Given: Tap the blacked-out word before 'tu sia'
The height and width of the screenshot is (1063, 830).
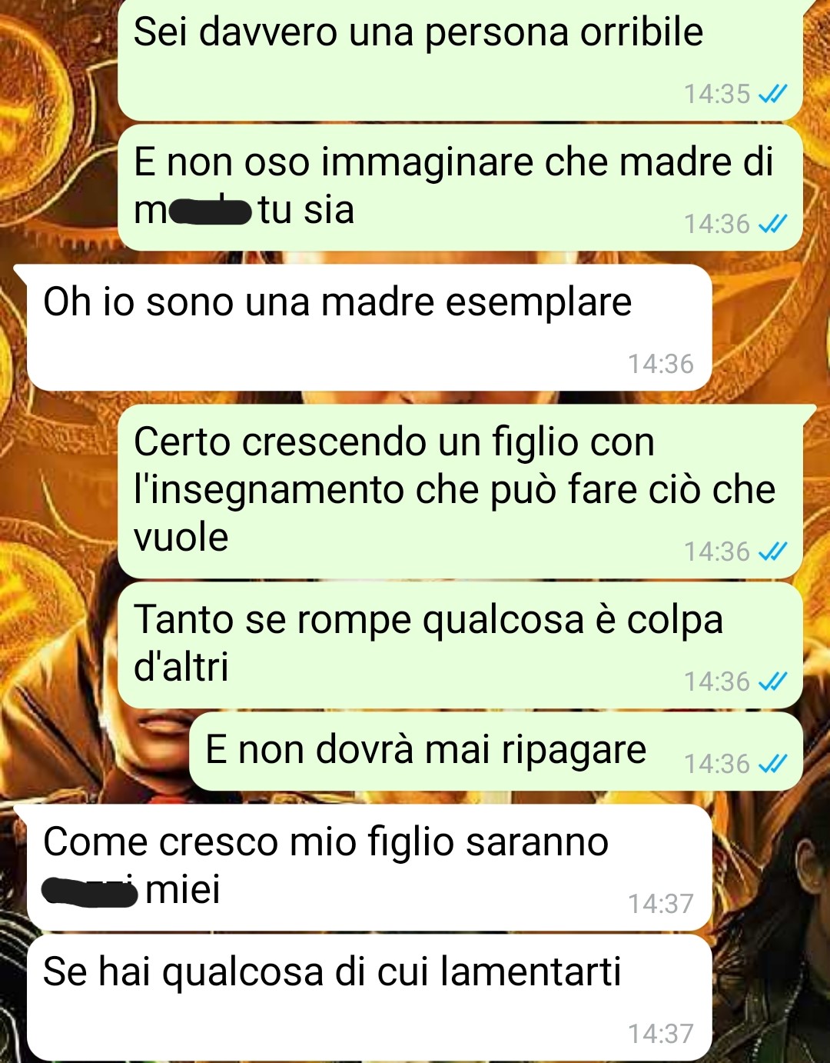Looking at the screenshot, I should pyautogui.click(x=211, y=211).
